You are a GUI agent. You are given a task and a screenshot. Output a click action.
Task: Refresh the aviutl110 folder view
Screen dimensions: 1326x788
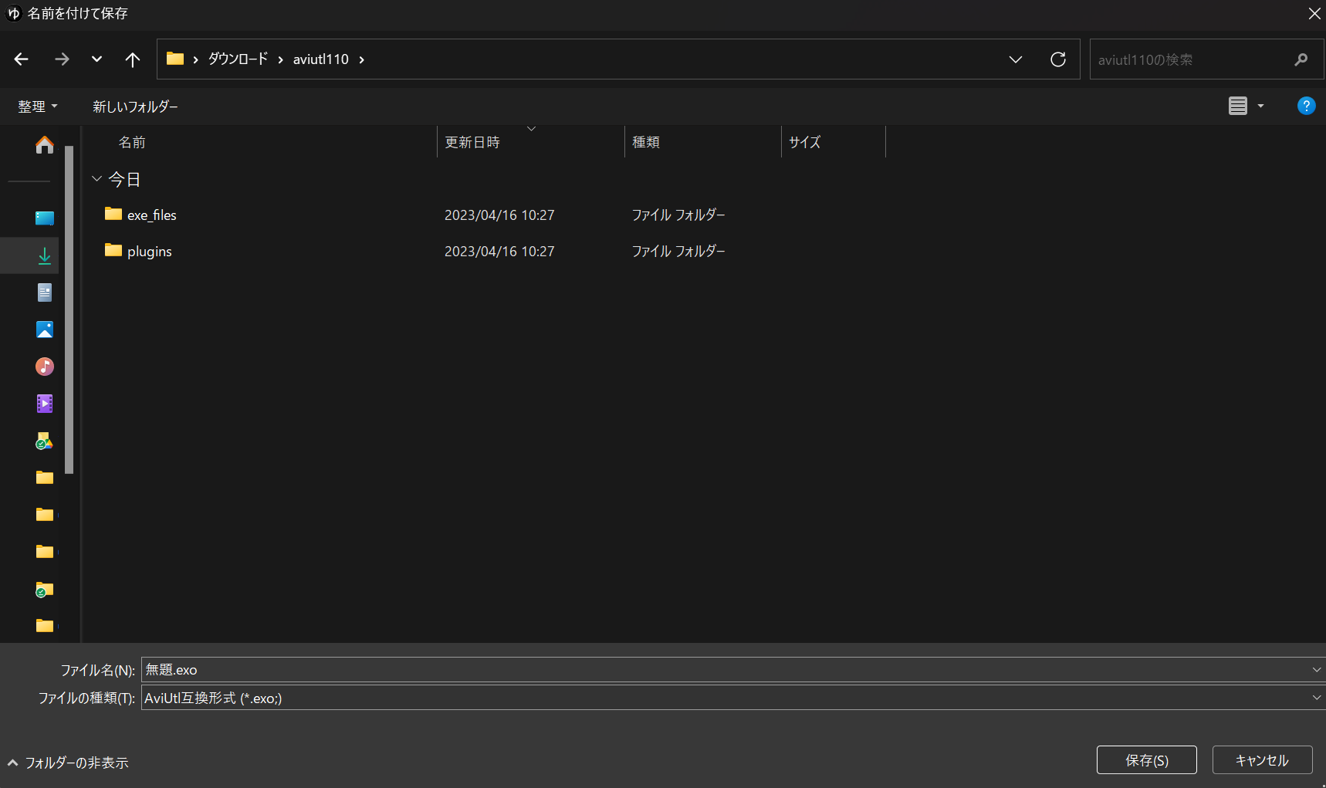point(1058,59)
